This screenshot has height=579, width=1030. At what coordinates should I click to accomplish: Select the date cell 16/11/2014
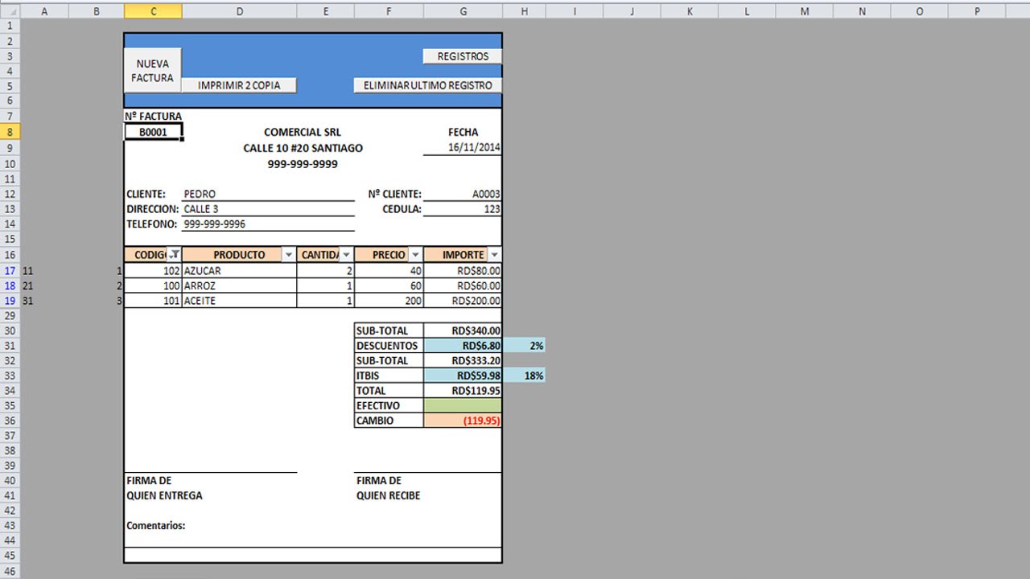click(463, 148)
